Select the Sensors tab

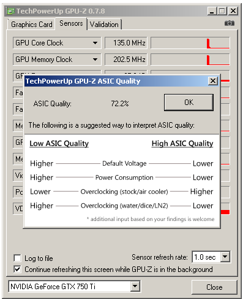click(71, 23)
